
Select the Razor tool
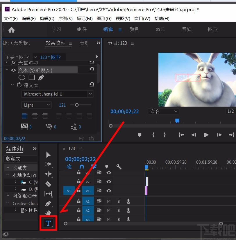click(48, 184)
